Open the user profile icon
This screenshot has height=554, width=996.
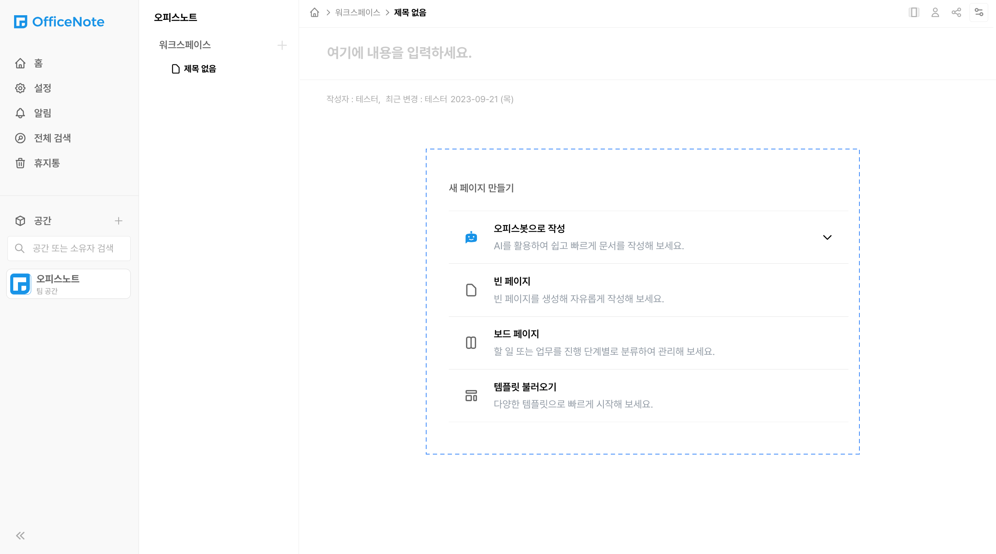935,12
